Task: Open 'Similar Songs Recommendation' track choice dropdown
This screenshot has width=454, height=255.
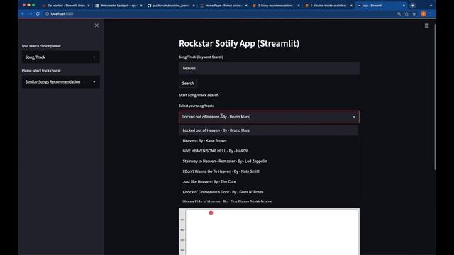Action: pos(61,82)
